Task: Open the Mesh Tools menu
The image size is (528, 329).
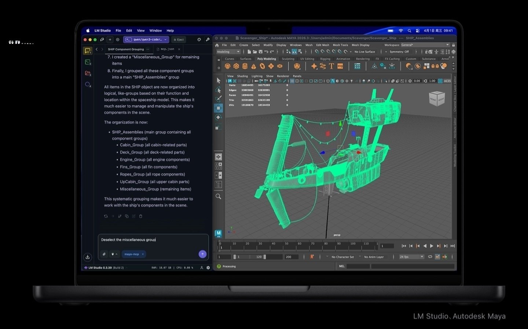Action: [340, 45]
